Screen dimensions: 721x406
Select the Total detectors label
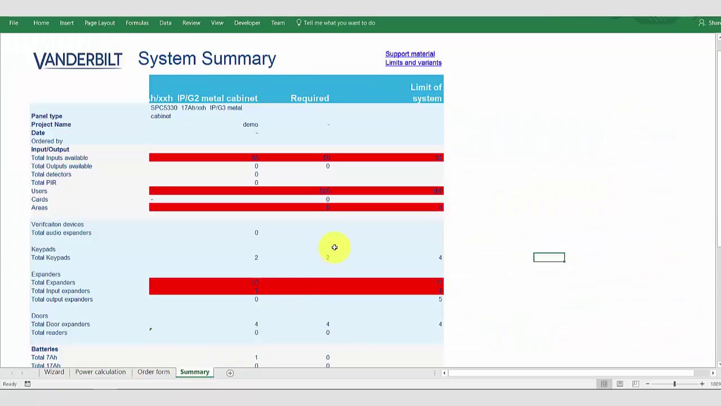(x=51, y=174)
